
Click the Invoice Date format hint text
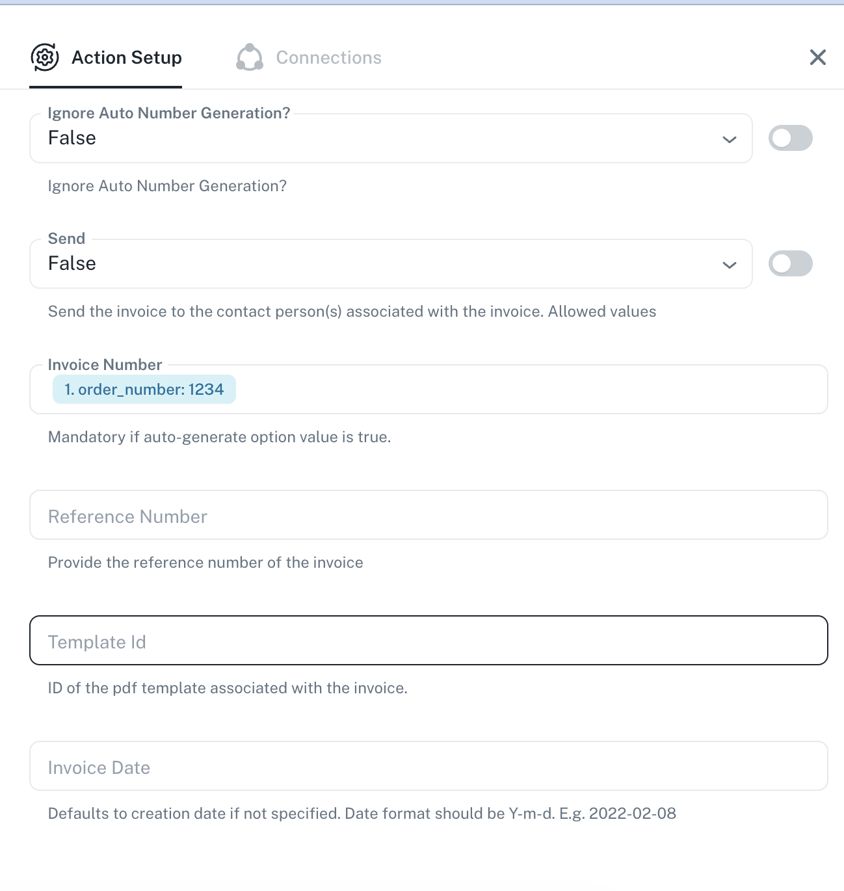[x=362, y=814]
